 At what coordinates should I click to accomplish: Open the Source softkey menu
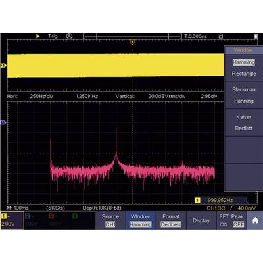pos(110,220)
